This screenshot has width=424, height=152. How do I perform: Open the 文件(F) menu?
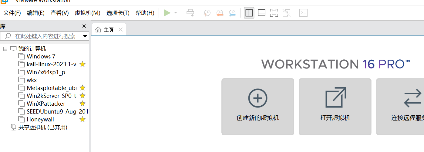12,13
